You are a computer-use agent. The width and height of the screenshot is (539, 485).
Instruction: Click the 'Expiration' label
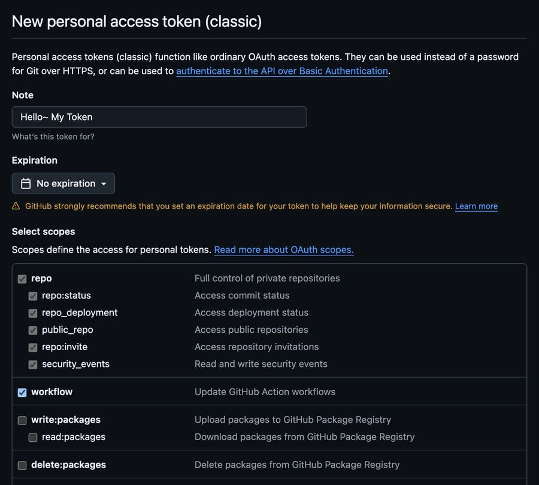[x=35, y=161]
